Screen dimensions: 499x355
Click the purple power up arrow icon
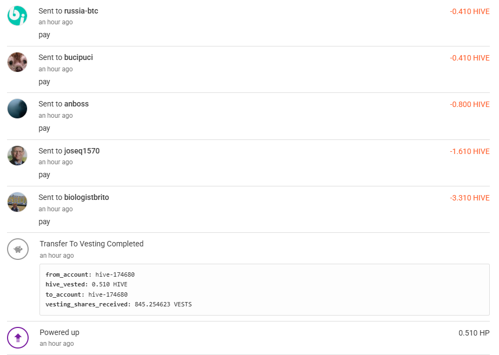point(18,338)
